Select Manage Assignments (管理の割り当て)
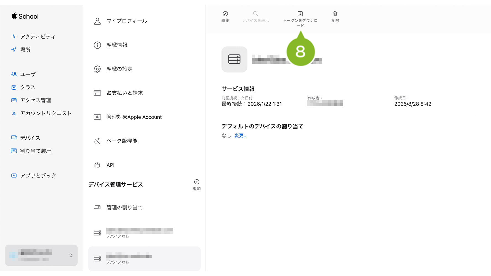The height and width of the screenshot is (276, 491). point(125,208)
